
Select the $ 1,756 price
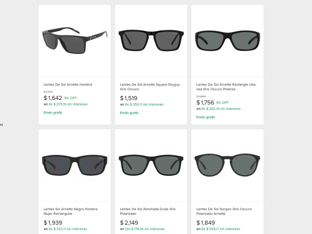tap(205, 103)
